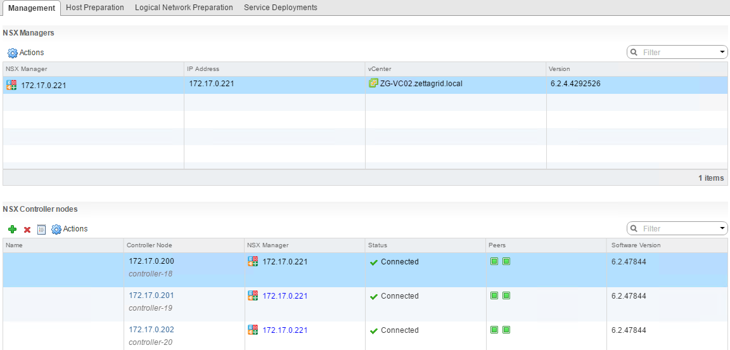Viewport: 730px width, 350px height.
Task: Sort controllers by Software Version column
Action: pyautogui.click(x=668, y=245)
